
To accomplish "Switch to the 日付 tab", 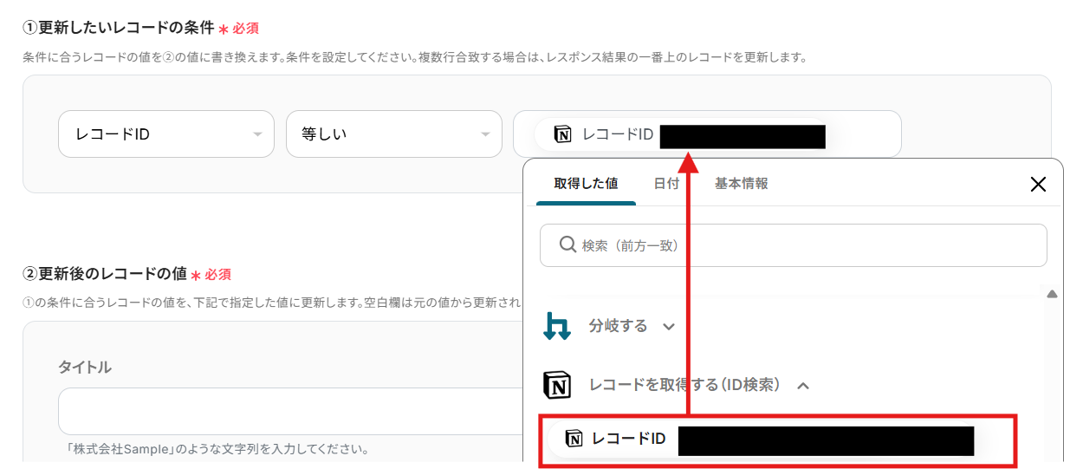I will [666, 184].
